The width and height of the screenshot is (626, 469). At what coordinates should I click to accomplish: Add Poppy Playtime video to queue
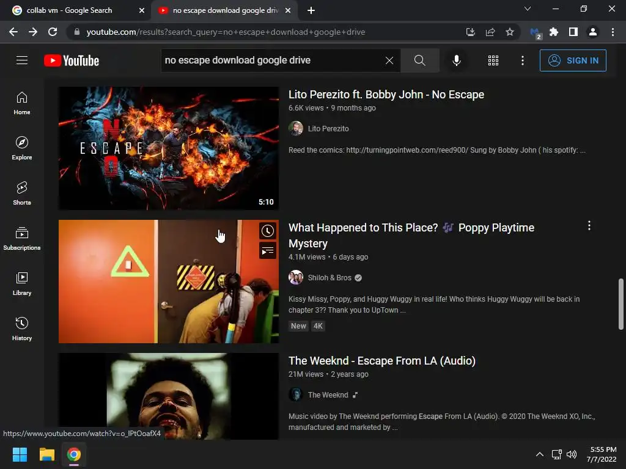[x=268, y=251]
